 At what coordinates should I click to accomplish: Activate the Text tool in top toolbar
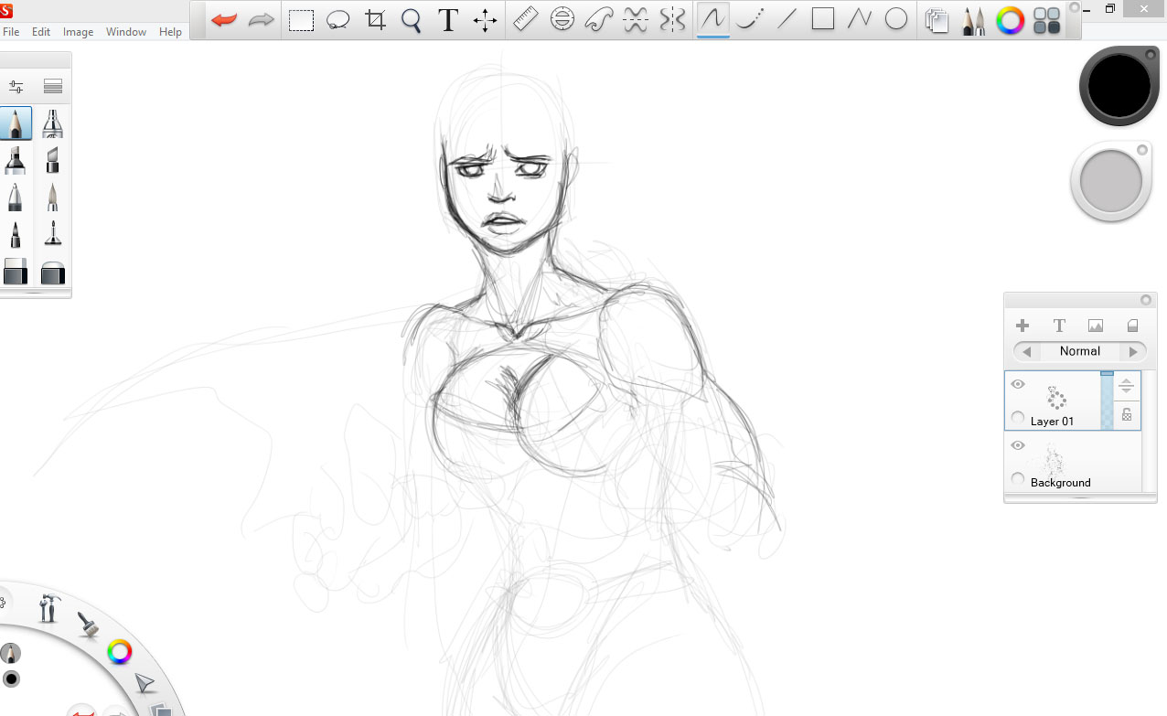pos(448,20)
